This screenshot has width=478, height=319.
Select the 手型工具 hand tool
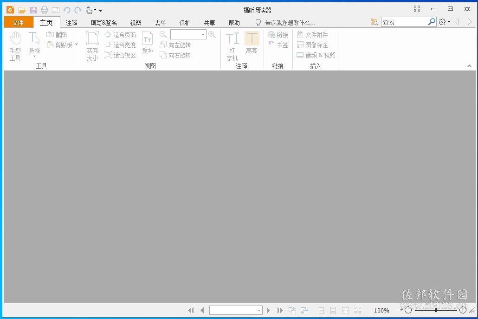click(15, 46)
